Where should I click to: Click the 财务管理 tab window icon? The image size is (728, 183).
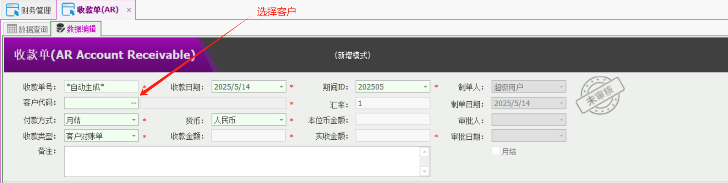point(13,10)
